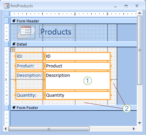Select the Description: label control

(29, 80)
